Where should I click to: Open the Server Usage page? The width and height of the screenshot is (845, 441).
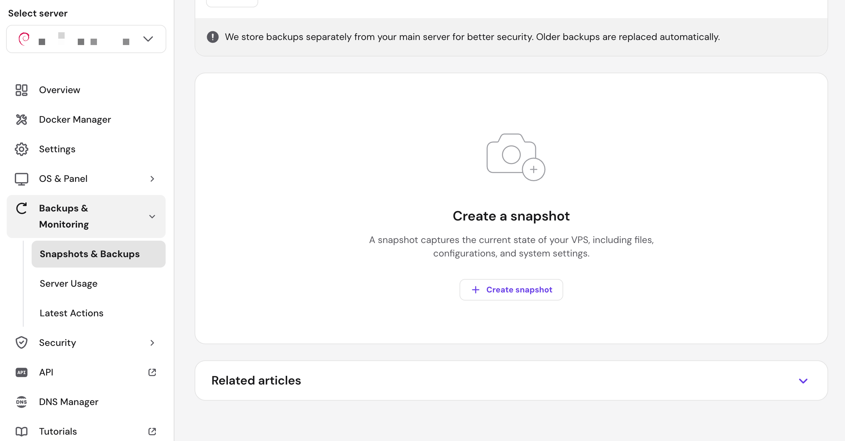pos(69,284)
